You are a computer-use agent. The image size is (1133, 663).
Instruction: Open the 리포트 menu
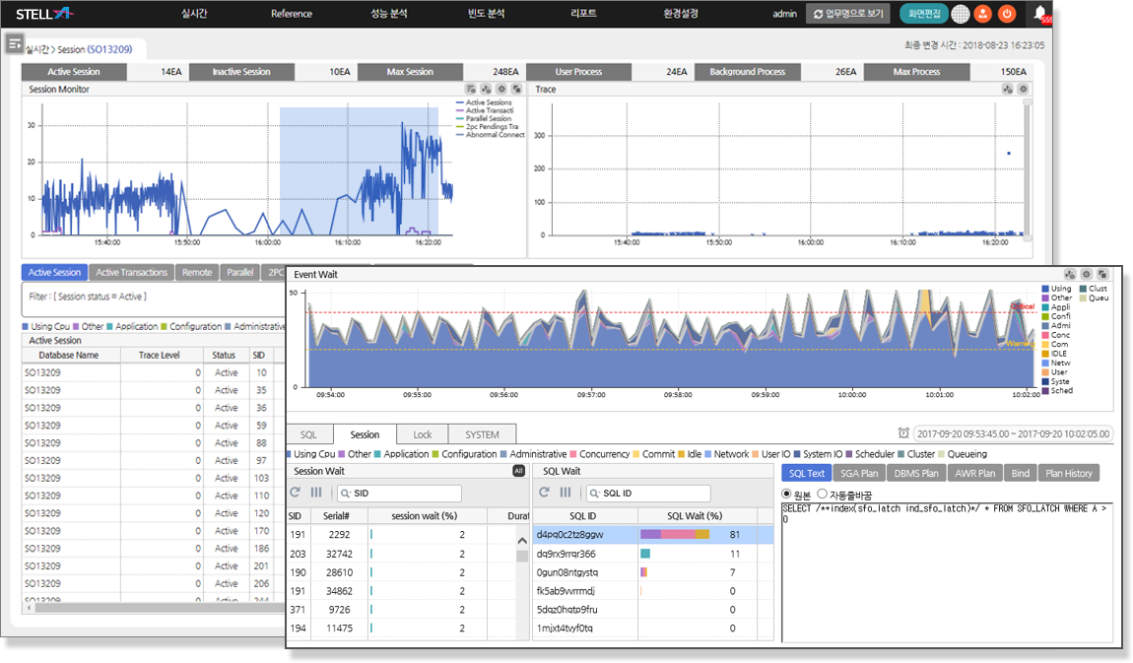(x=583, y=14)
